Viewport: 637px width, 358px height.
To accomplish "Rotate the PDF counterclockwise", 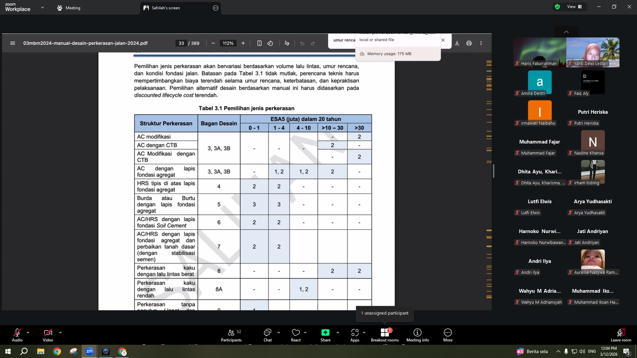I will click(270, 43).
